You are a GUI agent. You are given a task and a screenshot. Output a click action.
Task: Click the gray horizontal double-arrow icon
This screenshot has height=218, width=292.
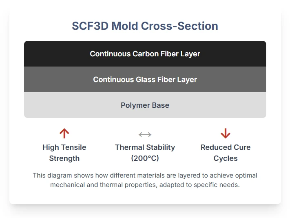145,134
